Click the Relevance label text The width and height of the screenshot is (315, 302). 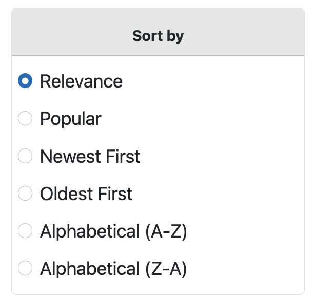81,81
